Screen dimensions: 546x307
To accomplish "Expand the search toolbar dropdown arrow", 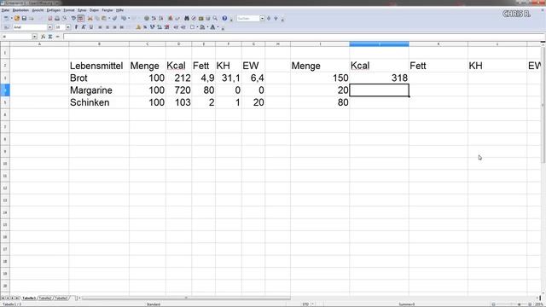I will [x=262, y=18].
